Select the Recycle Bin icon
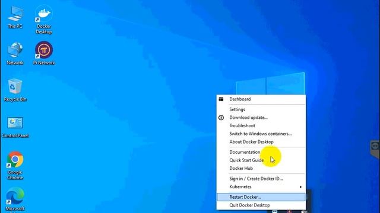Viewport: 380px width, 213px height. click(15, 90)
